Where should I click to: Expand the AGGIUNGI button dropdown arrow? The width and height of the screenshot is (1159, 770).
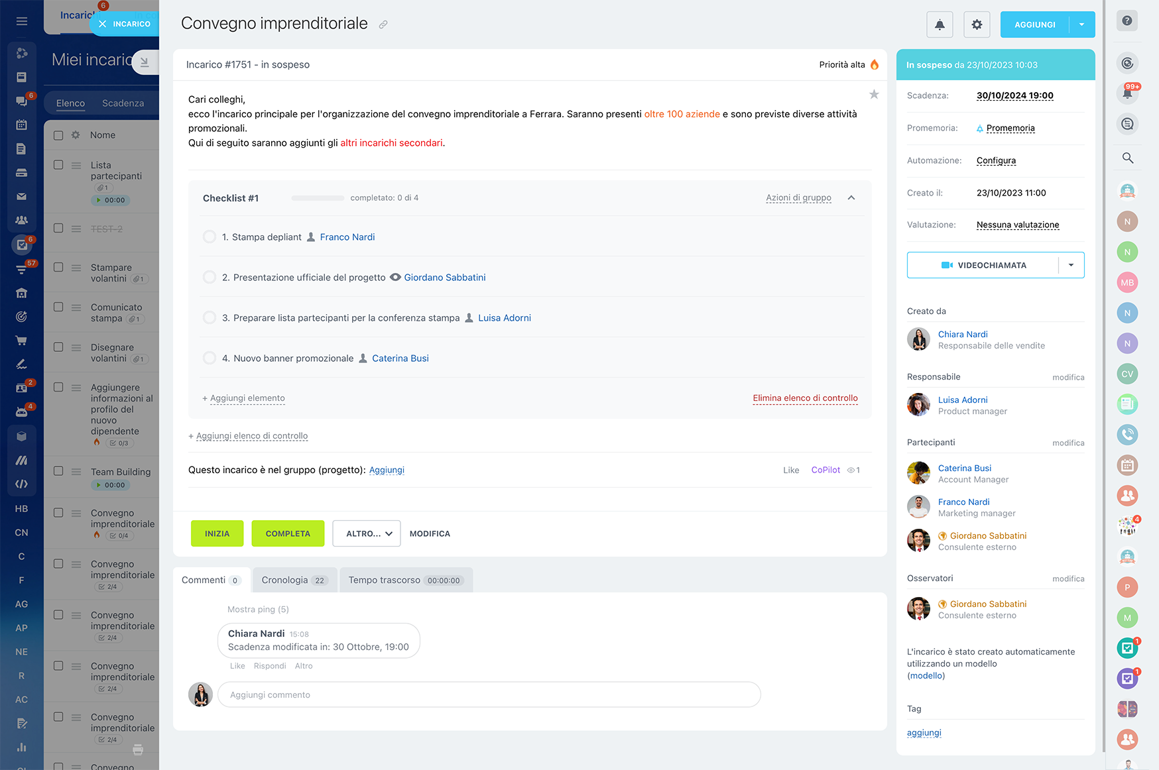coord(1081,25)
